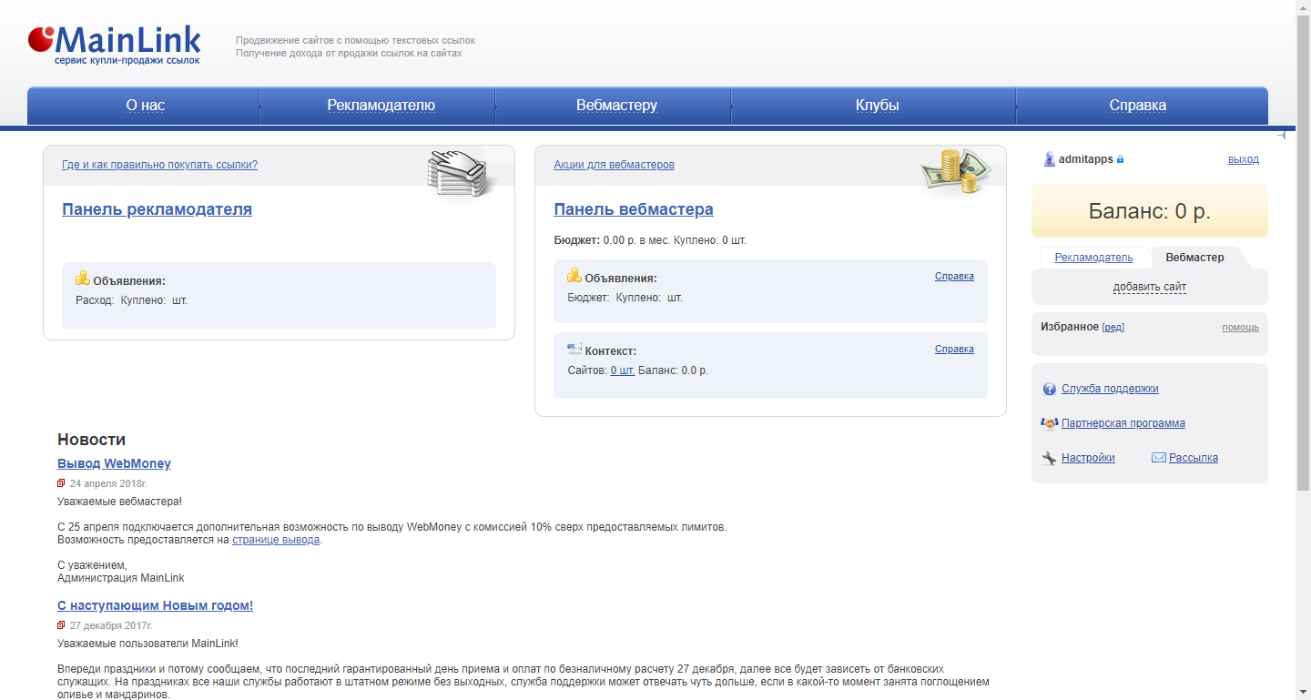The width and height of the screenshot is (1311, 700).
Task: Switch to the Рекламодатель tab
Action: pyautogui.click(x=1093, y=258)
